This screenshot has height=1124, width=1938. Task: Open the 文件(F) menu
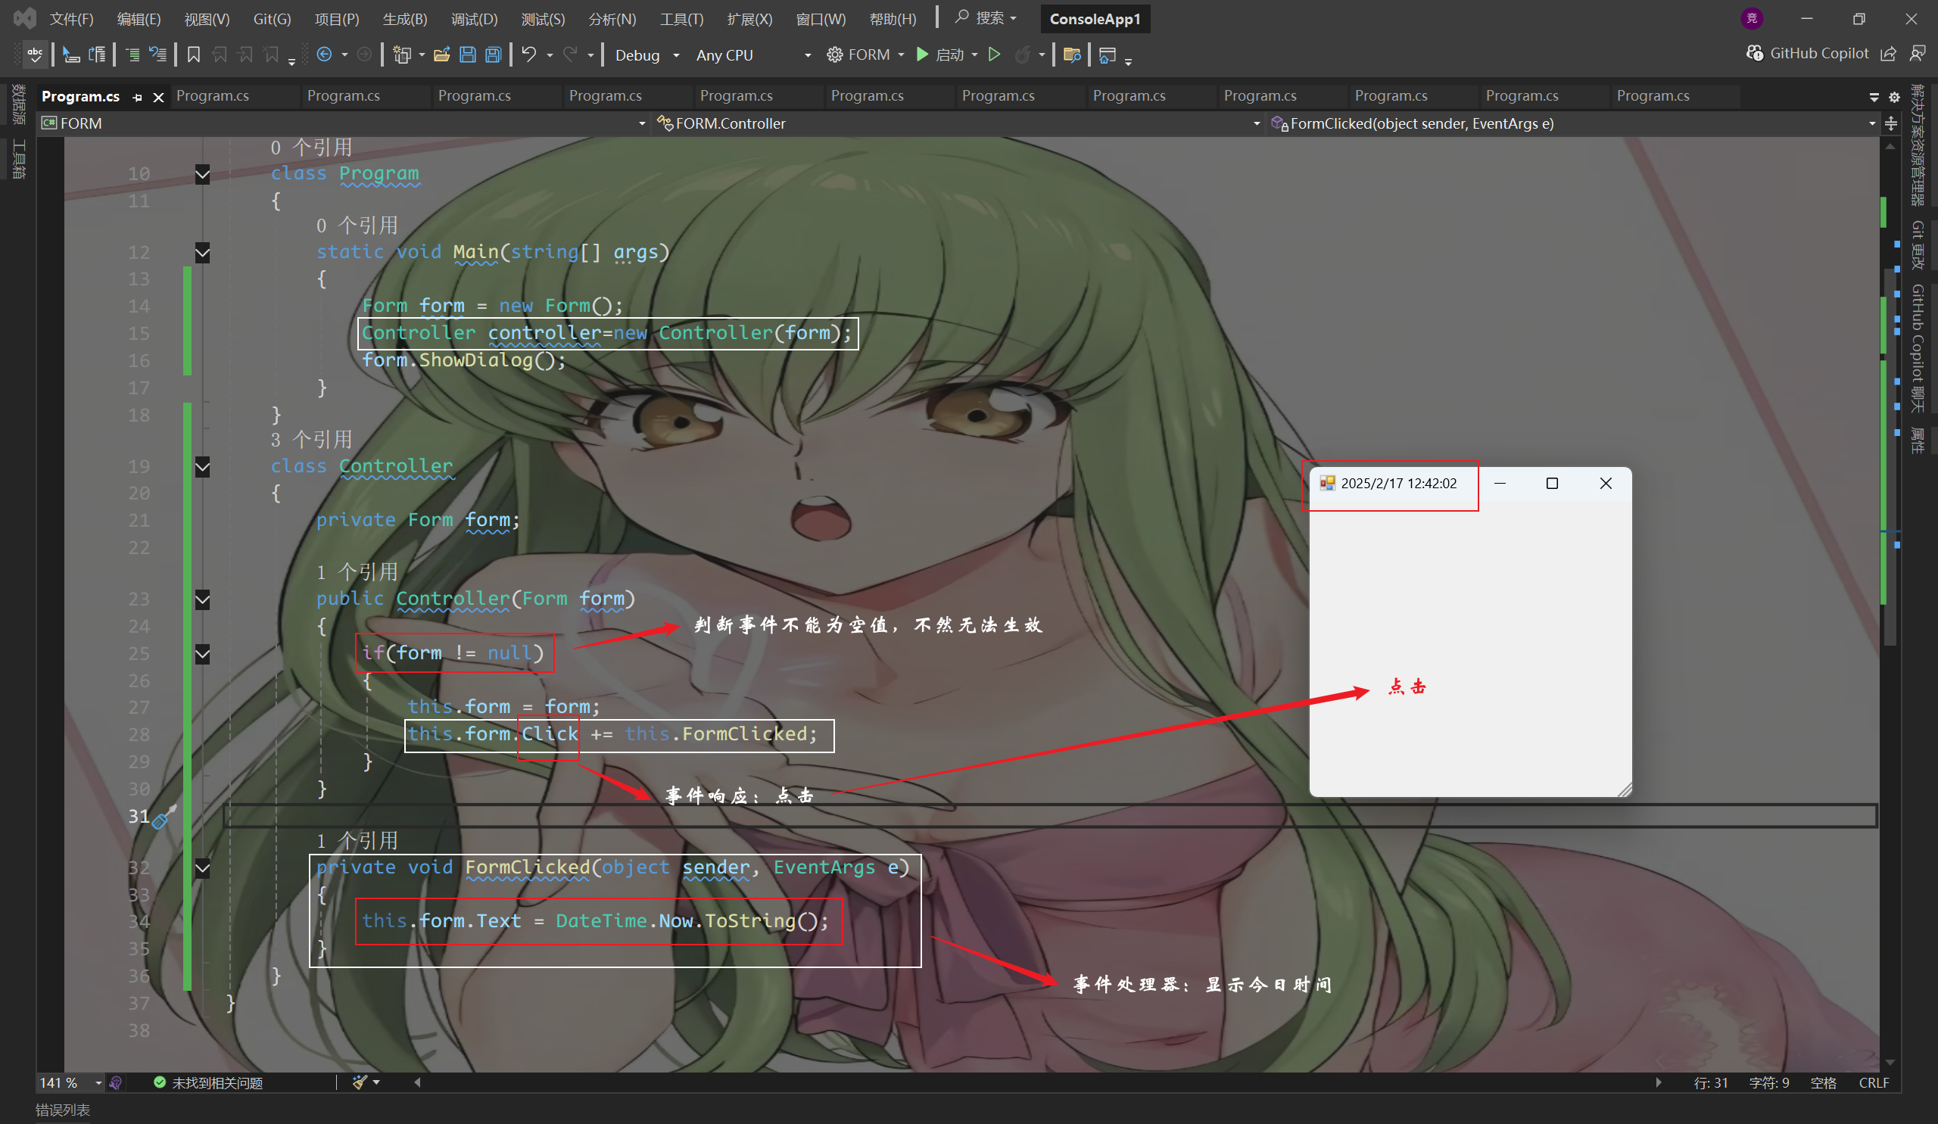(x=71, y=19)
